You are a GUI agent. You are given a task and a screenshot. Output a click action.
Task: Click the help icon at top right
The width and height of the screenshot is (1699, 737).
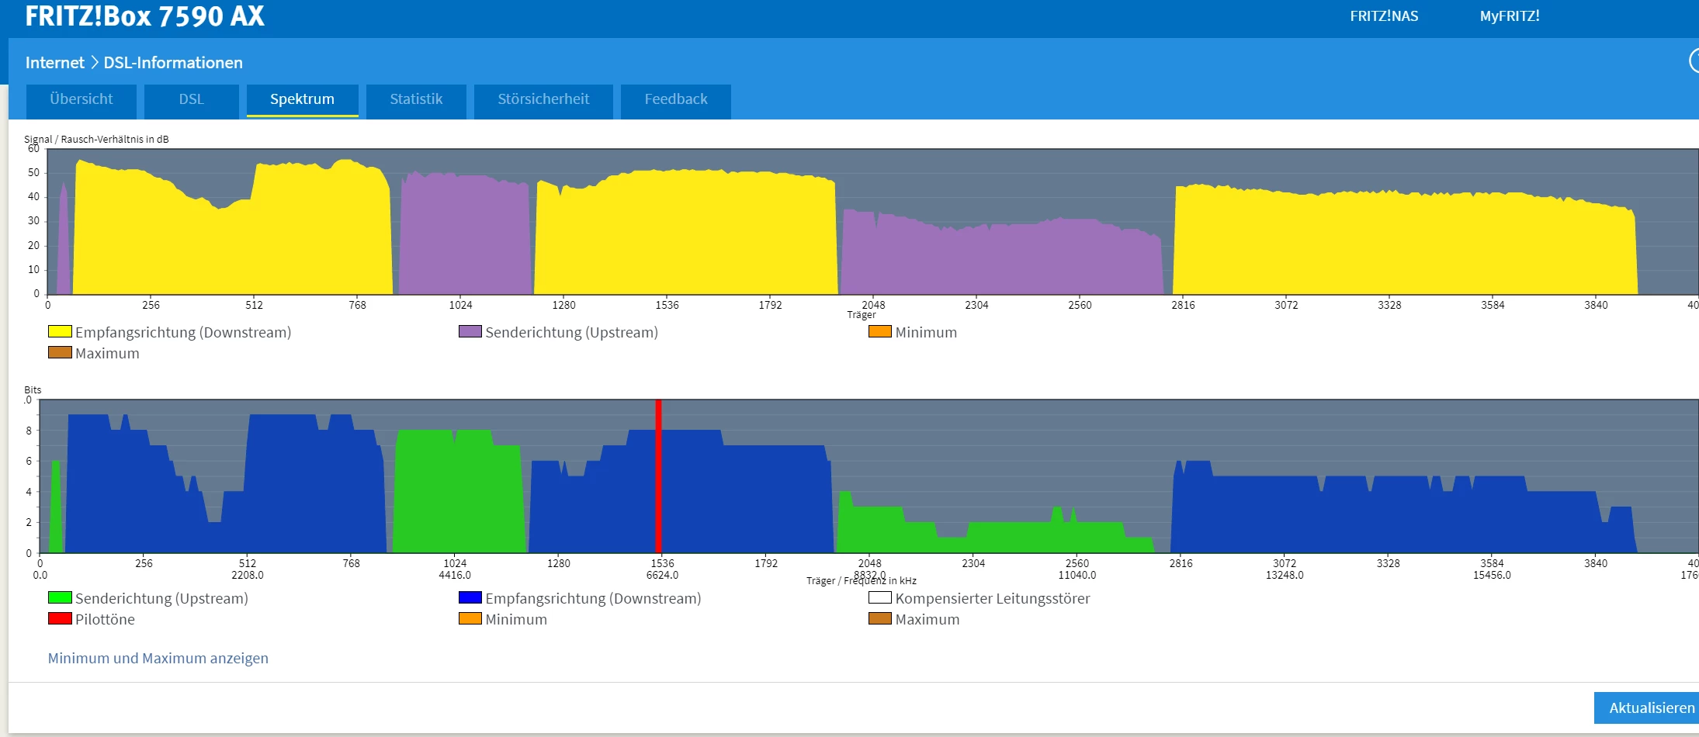(x=1694, y=61)
